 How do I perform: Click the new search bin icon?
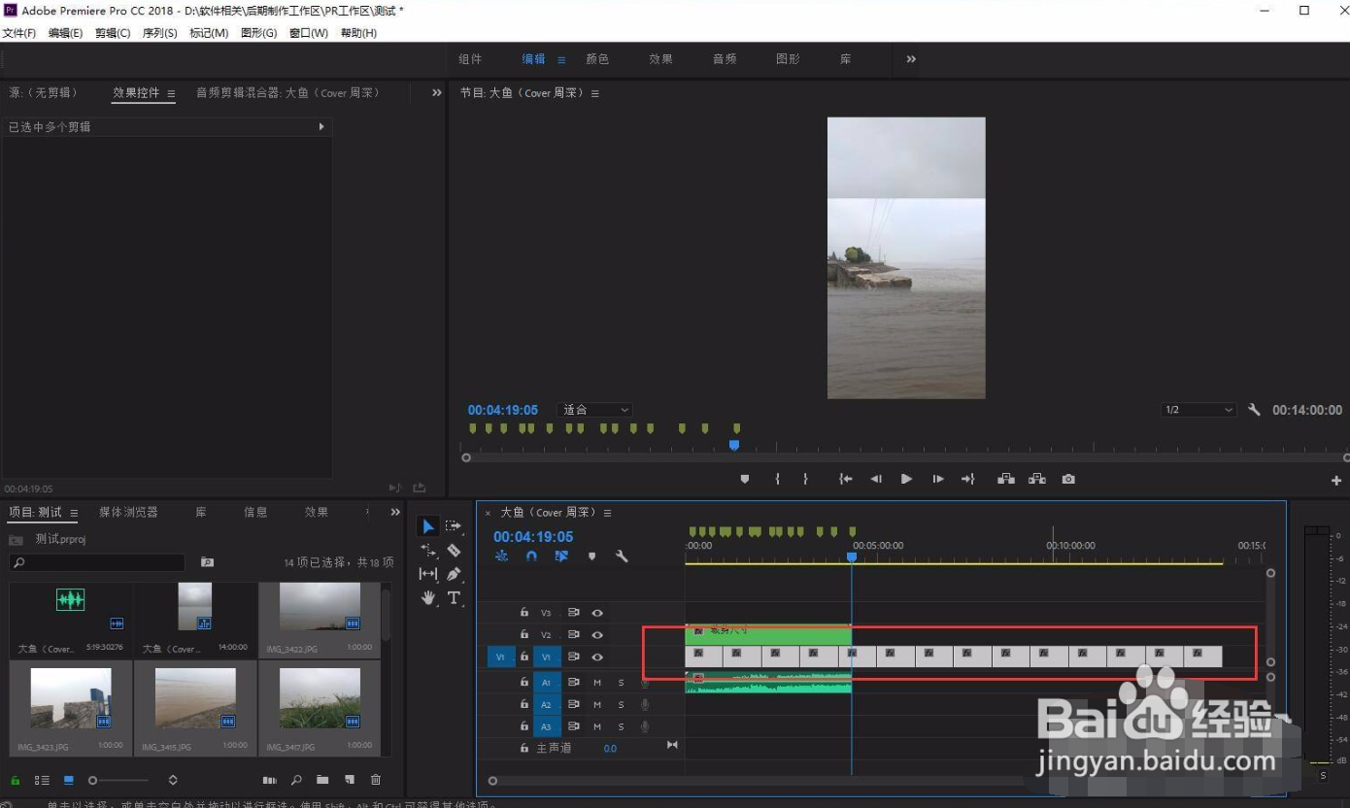[207, 562]
